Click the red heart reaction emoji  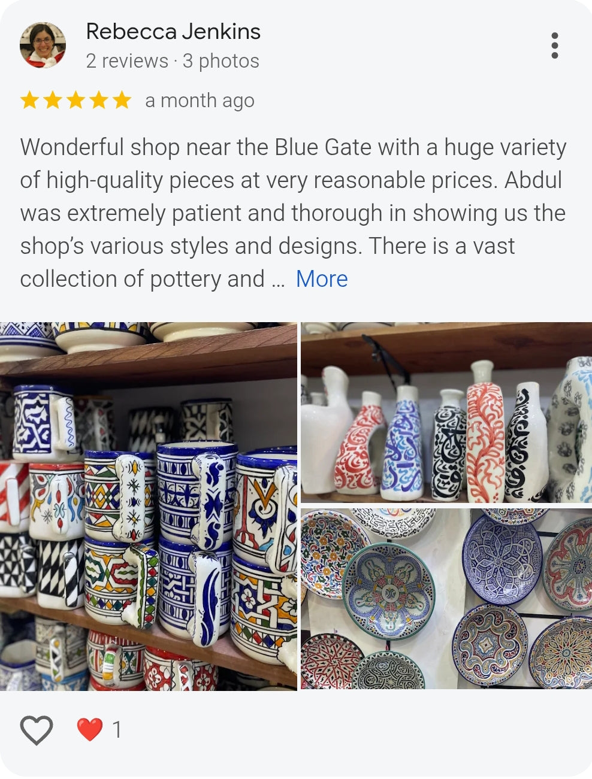(x=90, y=729)
